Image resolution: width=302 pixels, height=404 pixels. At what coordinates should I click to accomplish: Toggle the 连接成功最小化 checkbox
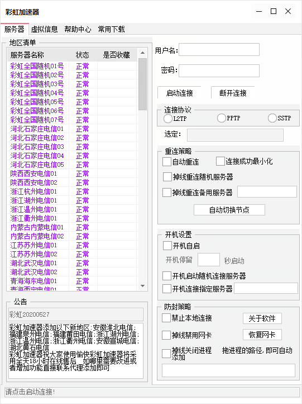[220, 161]
